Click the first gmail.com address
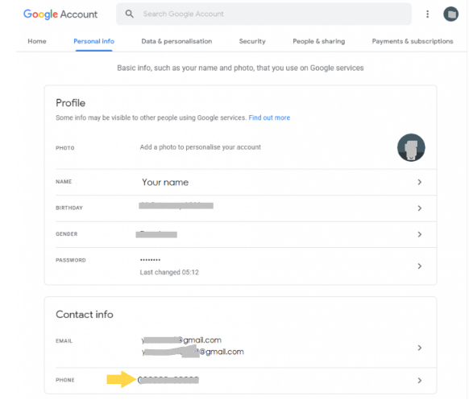The height and width of the screenshot is (404, 469). [181, 340]
